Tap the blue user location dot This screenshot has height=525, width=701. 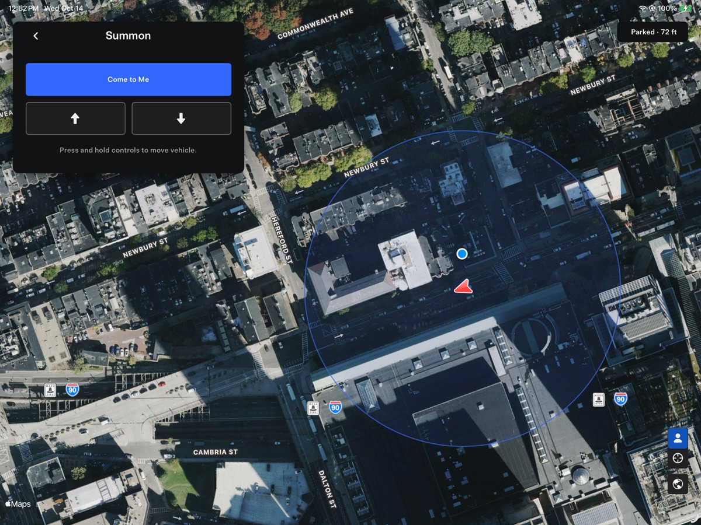point(462,254)
